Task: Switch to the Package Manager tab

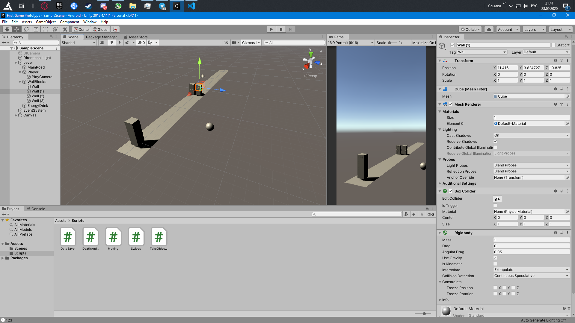Action: coord(101,37)
